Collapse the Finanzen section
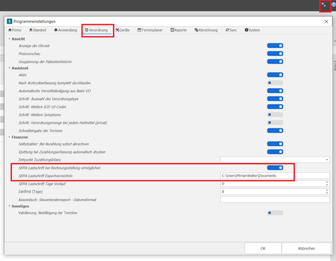336x261 pixels. (x=9, y=137)
